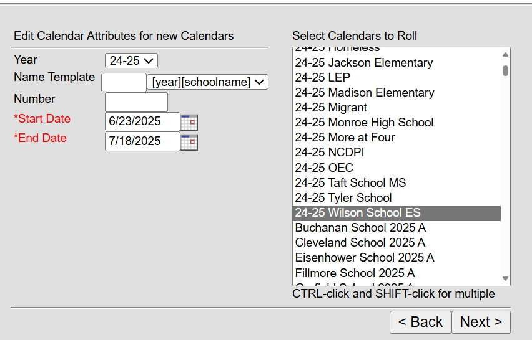532x340 pixels.
Task: Edit the End Date field
Action: click(142, 141)
